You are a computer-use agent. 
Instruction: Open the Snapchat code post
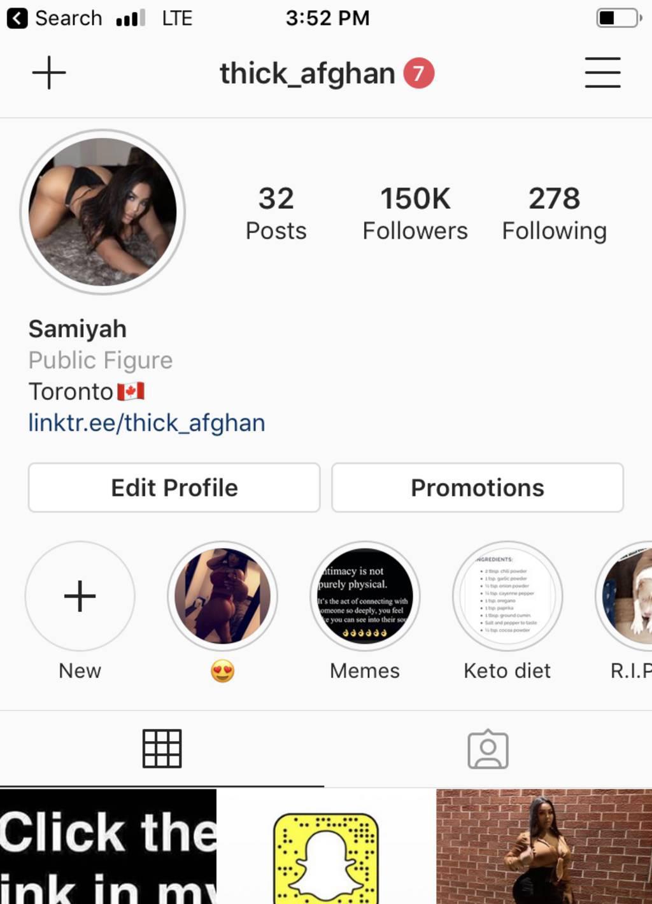(326, 847)
